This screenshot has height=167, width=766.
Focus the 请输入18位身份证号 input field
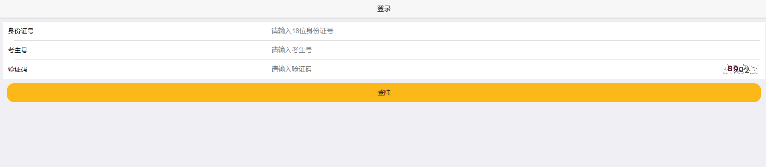[x=515, y=31]
